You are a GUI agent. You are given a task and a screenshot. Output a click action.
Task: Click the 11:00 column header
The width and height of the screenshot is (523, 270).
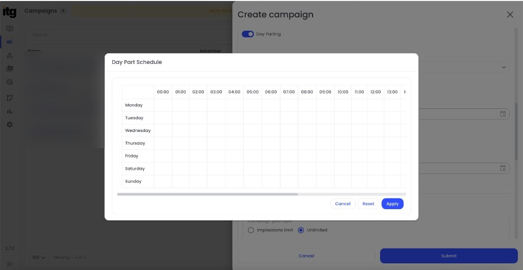pyautogui.click(x=359, y=92)
